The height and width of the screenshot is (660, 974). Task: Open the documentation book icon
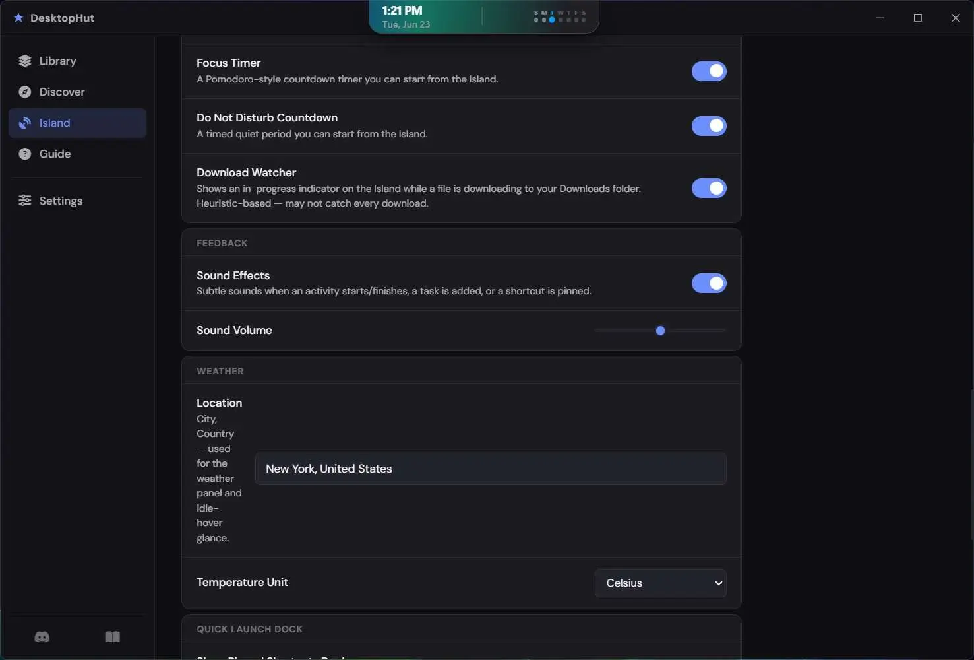(x=113, y=637)
